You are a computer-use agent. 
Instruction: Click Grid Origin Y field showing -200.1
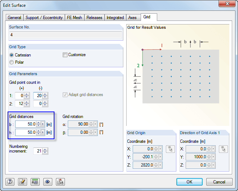pos(143,157)
